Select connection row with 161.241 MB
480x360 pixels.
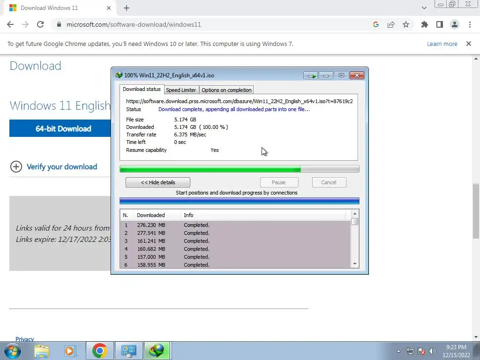[x=235, y=241]
